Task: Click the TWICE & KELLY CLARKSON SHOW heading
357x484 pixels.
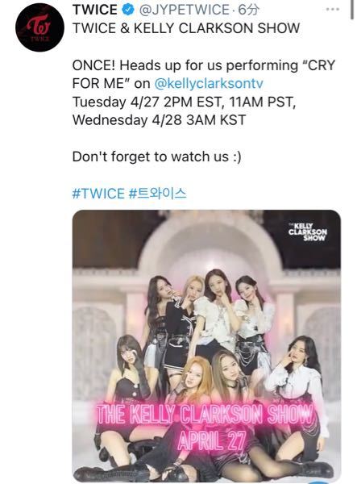Action: point(186,28)
